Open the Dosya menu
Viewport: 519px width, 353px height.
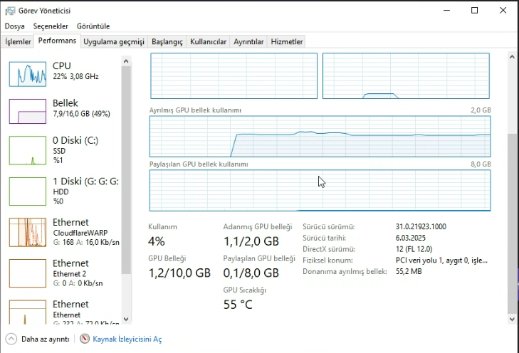point(14,26)
